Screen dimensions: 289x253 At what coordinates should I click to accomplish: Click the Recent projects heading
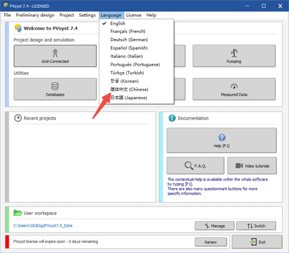point(40,118)
